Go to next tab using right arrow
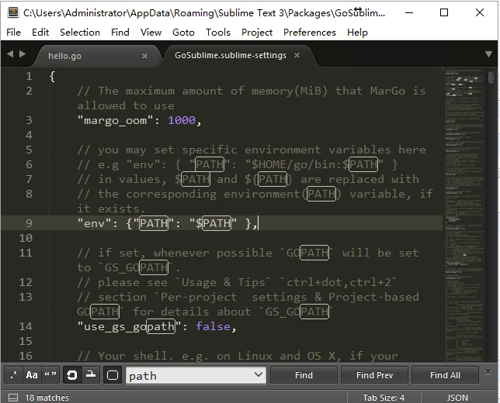Viewport: 500px width, 403px height. click(x=23, y=55)
